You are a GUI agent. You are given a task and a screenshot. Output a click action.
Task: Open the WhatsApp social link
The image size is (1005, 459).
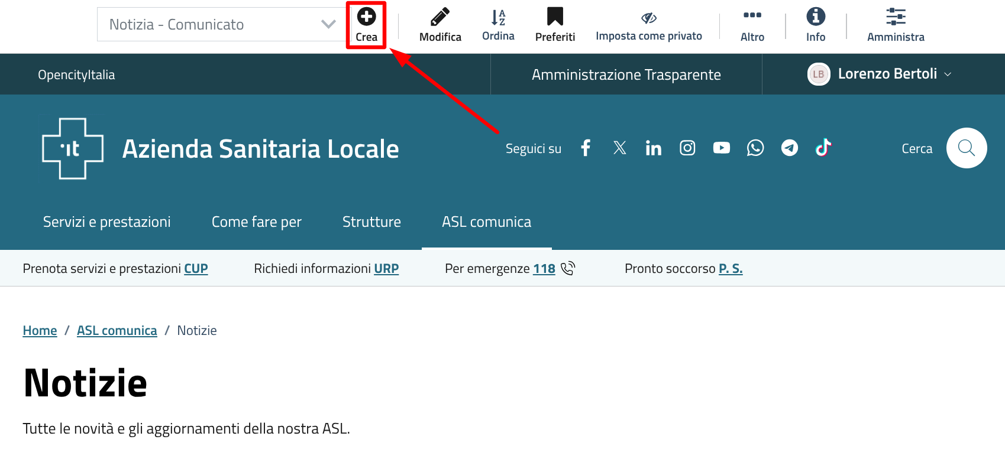755,148
